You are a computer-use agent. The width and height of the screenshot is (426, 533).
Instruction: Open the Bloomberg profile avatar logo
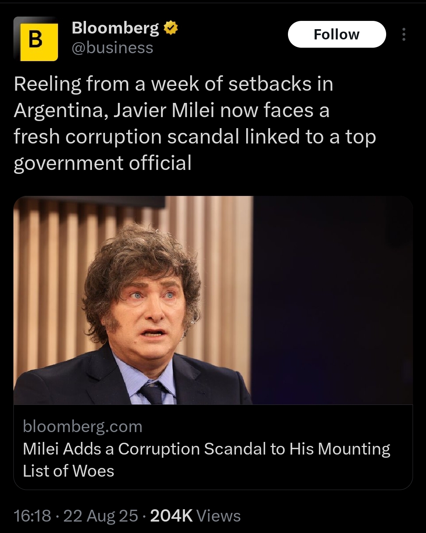coord(36,39)
